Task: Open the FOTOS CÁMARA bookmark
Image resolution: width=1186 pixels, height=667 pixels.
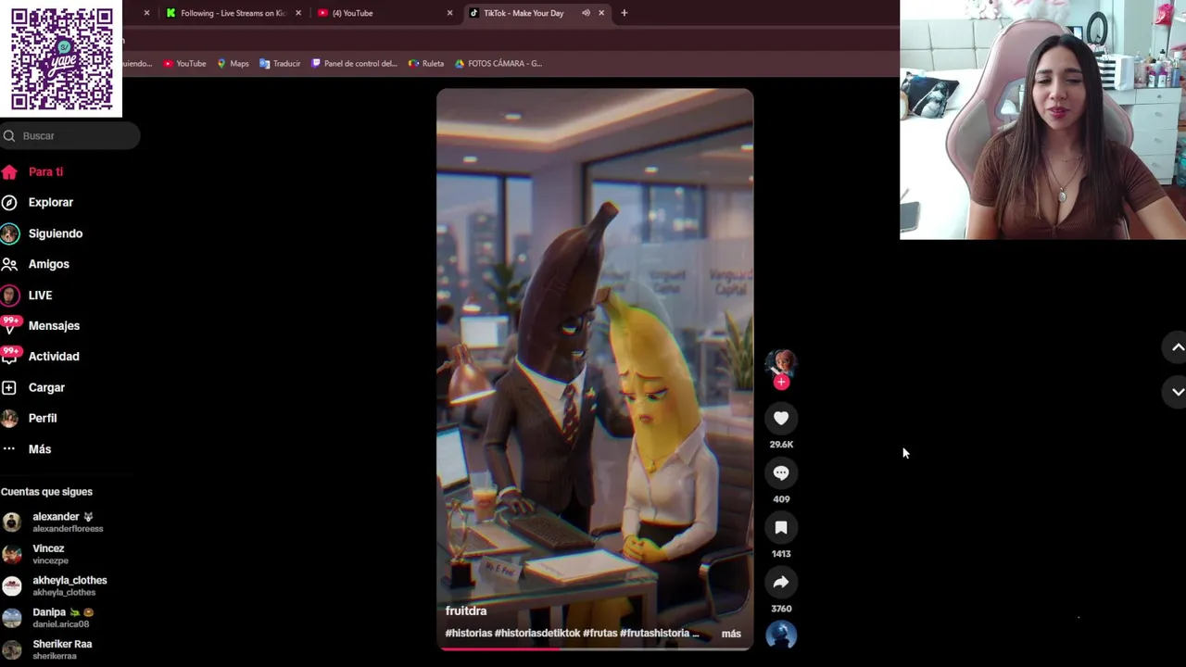Action: 498,64
